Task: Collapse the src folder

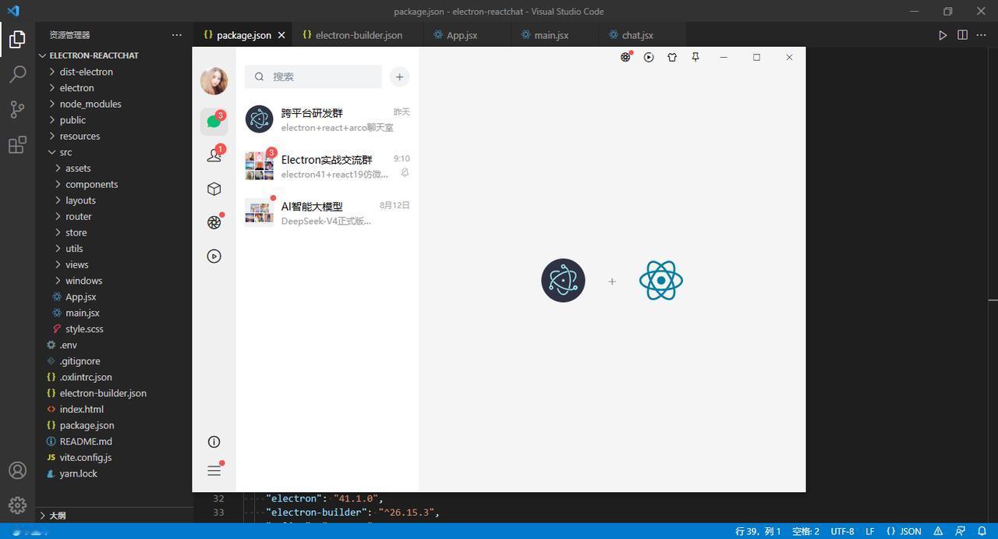Action: [x=65, y=152]
